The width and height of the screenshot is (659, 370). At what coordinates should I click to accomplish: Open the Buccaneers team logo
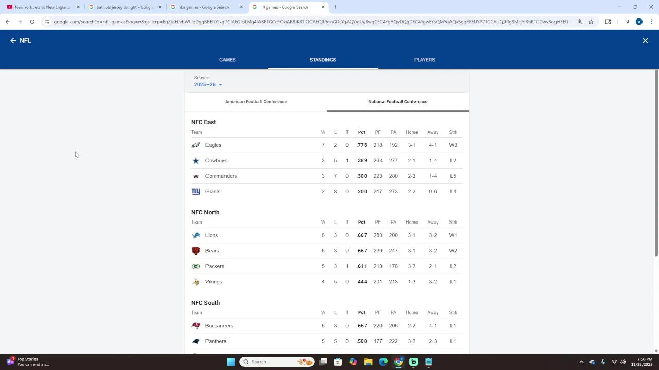coord(196,326)
